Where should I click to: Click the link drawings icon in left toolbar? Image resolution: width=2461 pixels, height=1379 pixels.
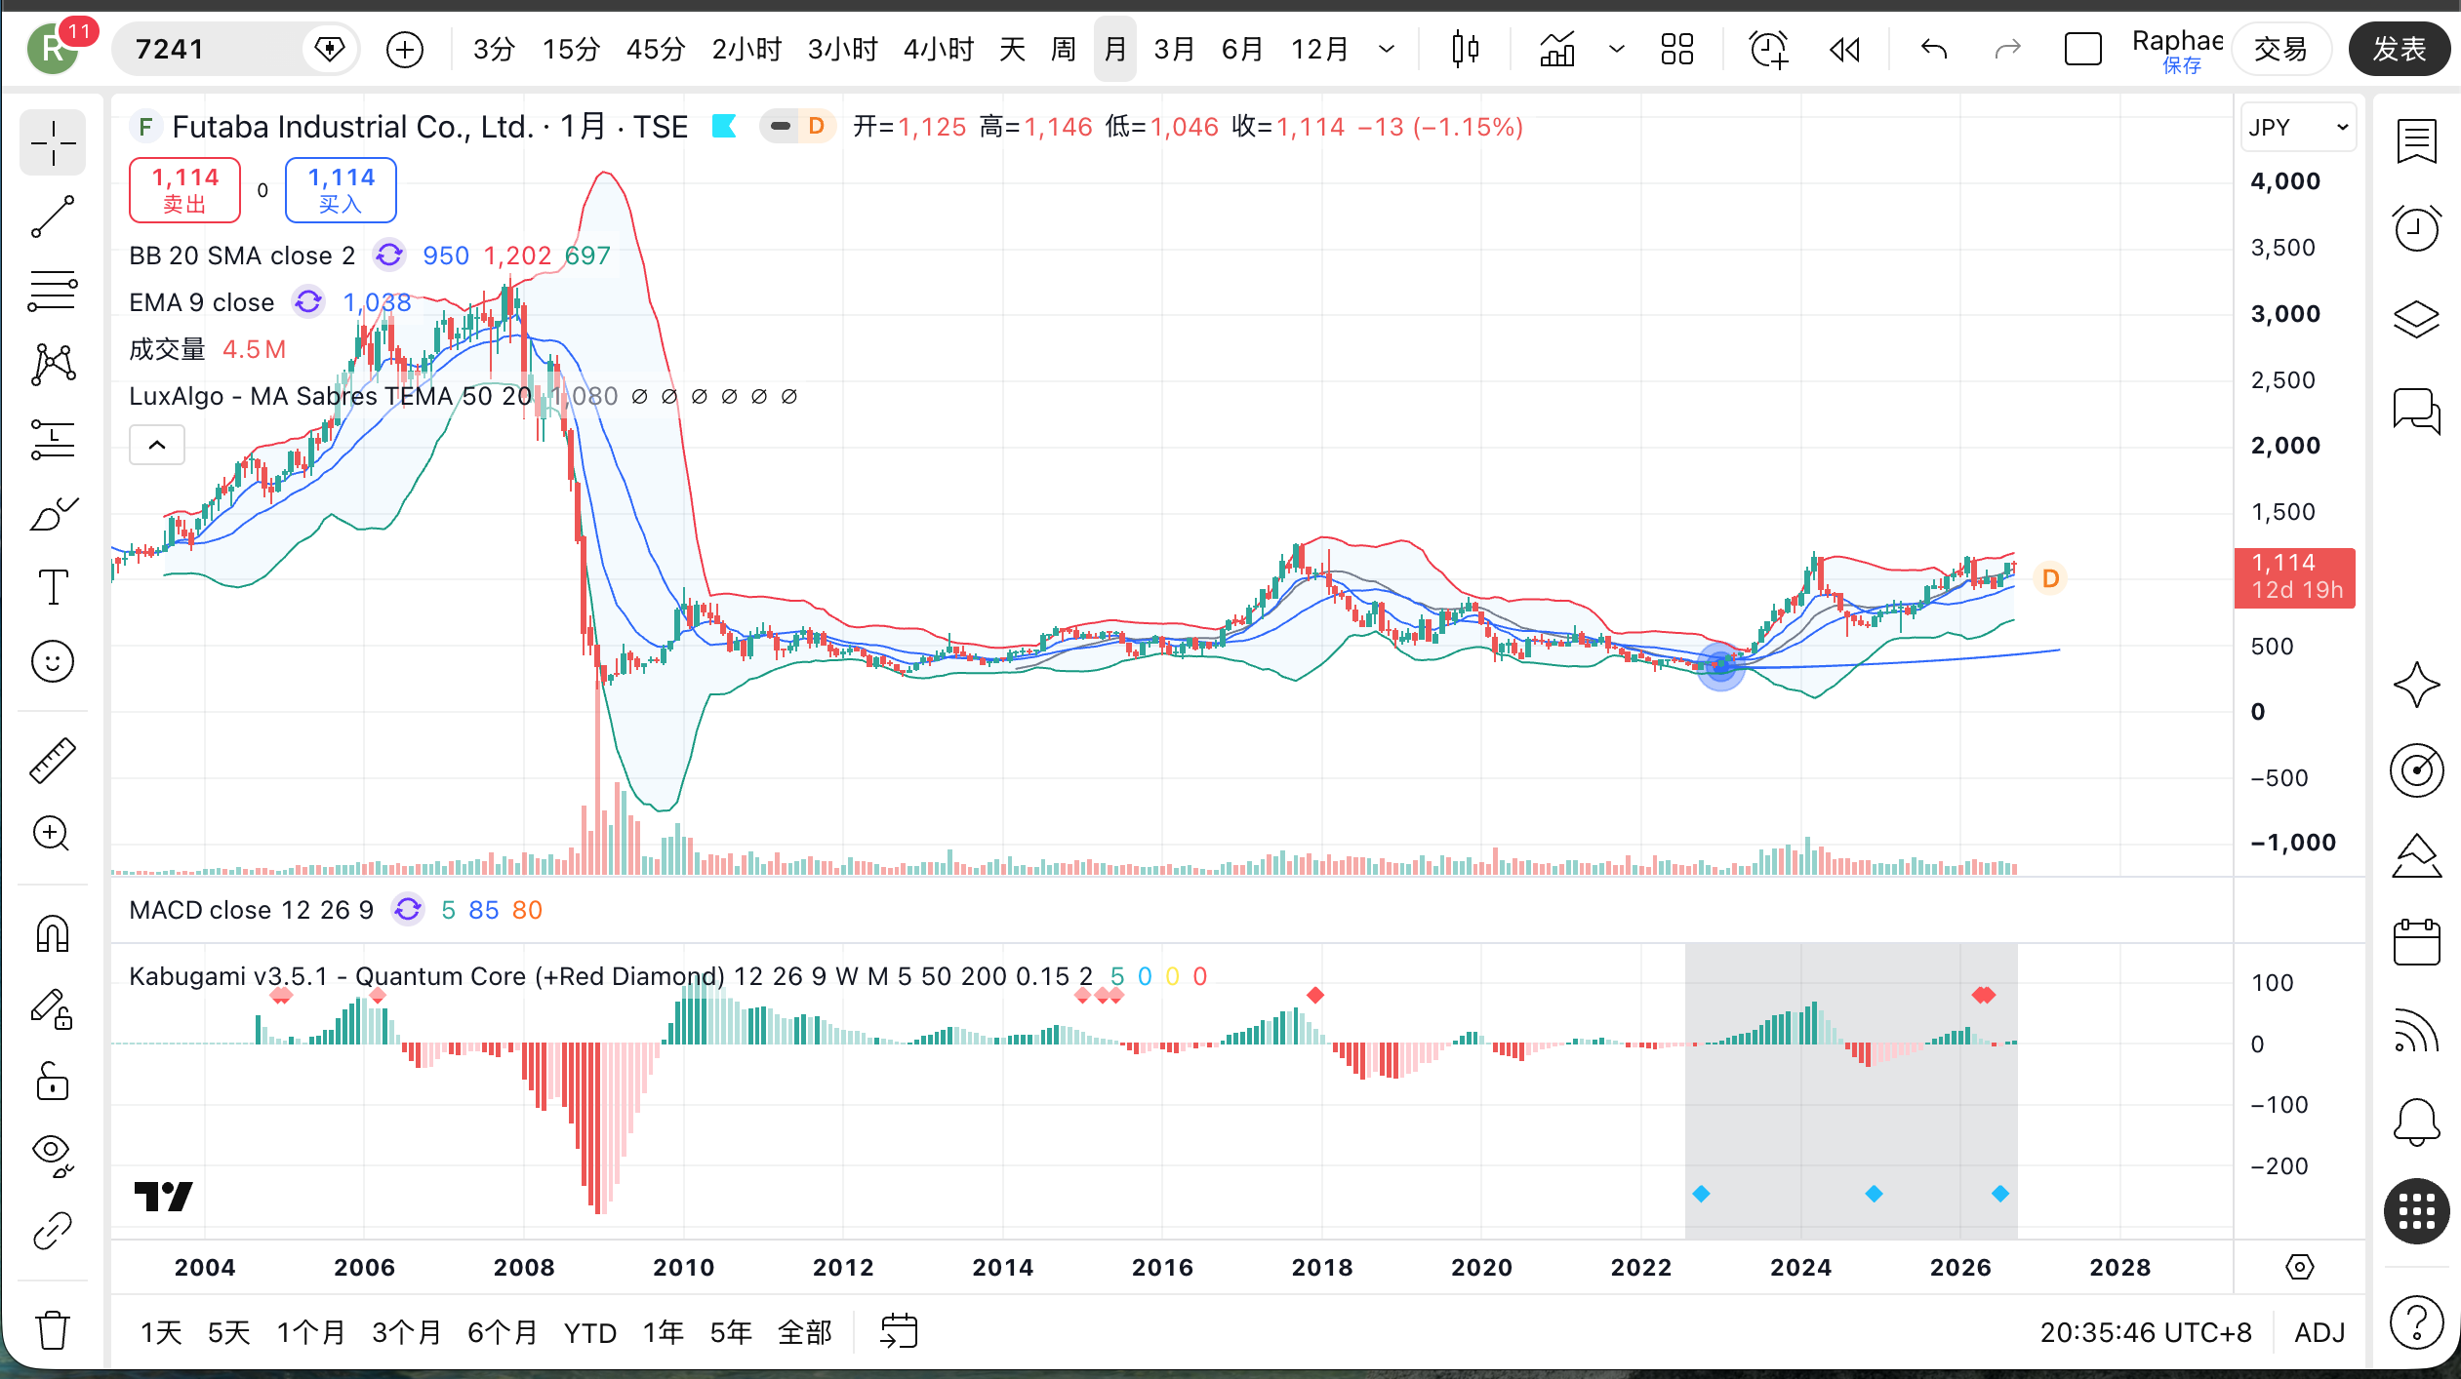pyautogui.click(x=53, y=1231)
